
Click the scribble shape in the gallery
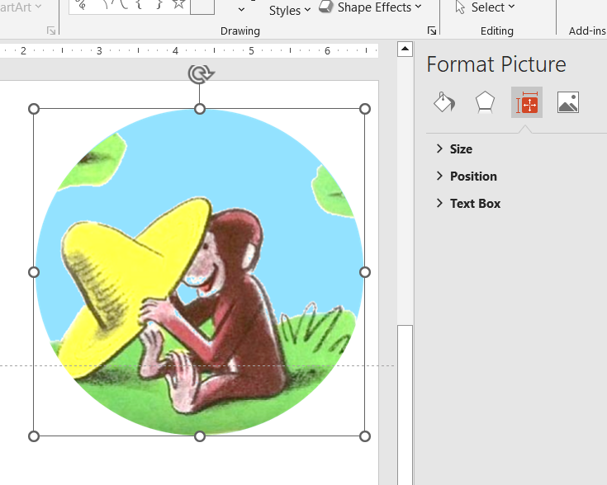[80, 4]
